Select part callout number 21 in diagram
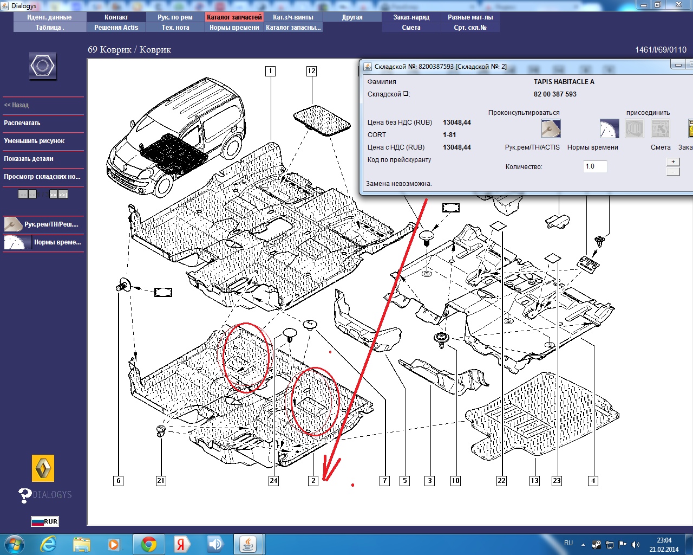The image size is (693, 555). pos(161,481)
